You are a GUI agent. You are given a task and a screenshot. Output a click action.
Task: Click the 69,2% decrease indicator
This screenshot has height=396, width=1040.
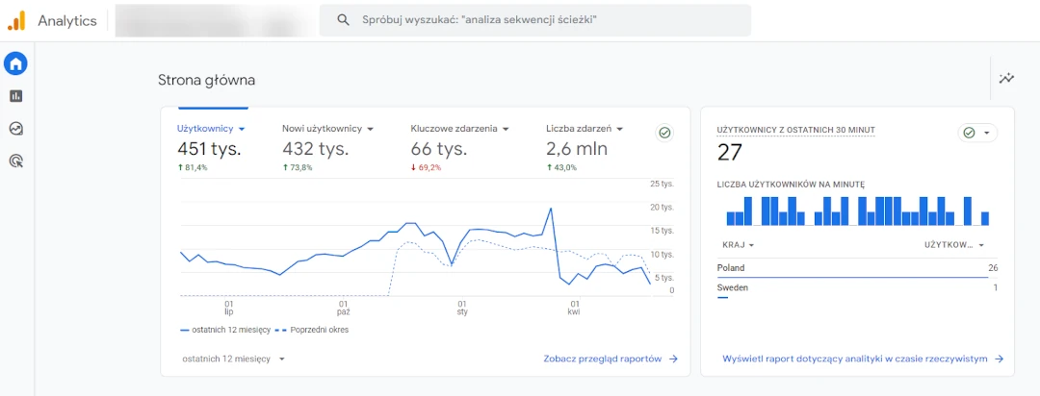tap(426, 167)
